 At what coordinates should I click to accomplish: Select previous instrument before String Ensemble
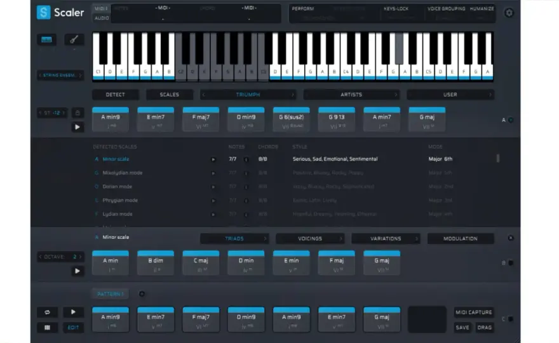coord(40,75)
